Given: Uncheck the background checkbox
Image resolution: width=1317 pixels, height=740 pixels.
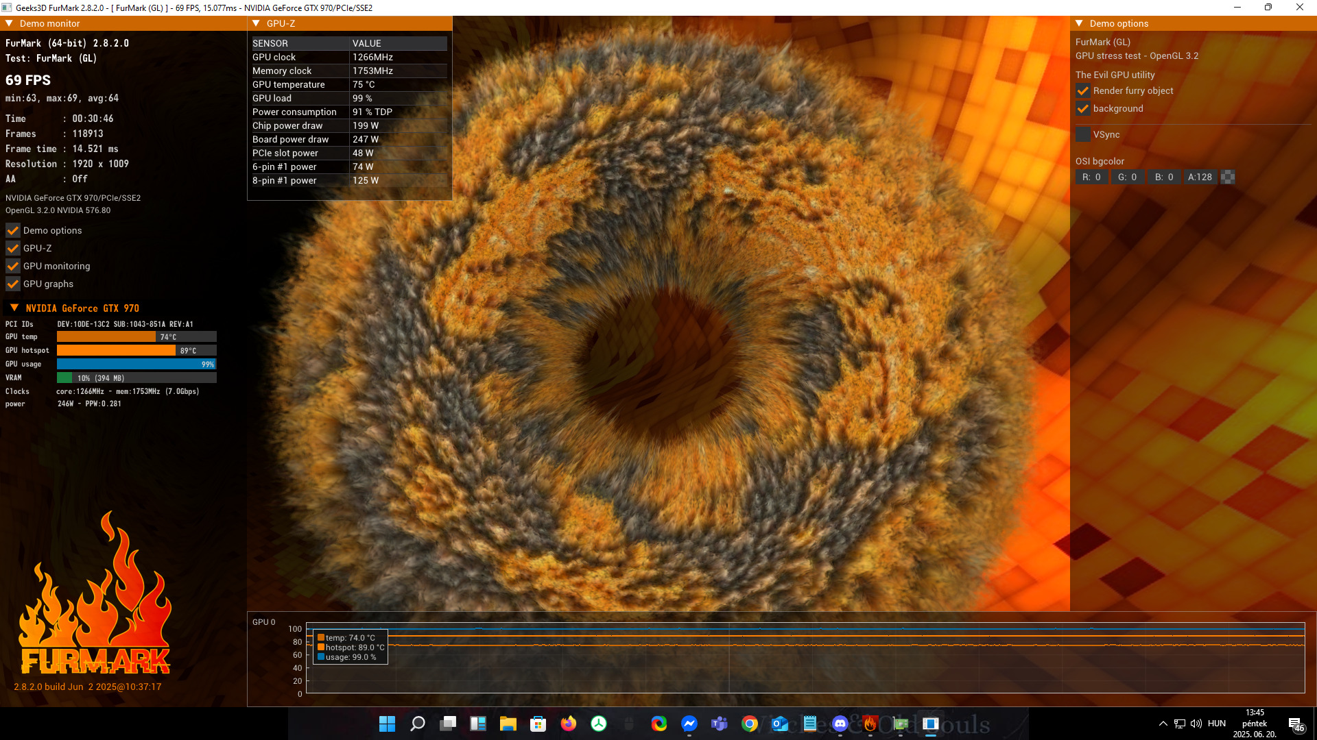Looking at the screenshot, I should [1083, 109].
